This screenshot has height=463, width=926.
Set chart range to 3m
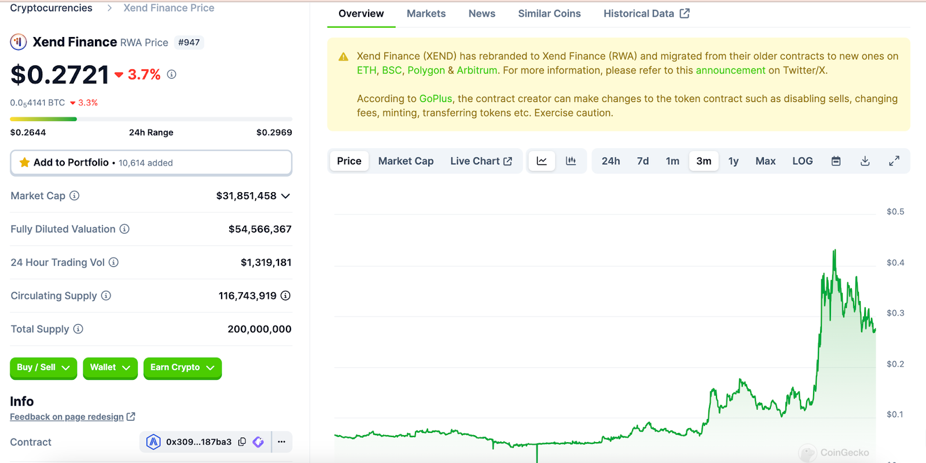pyautogui.click(x=704, y=161)
